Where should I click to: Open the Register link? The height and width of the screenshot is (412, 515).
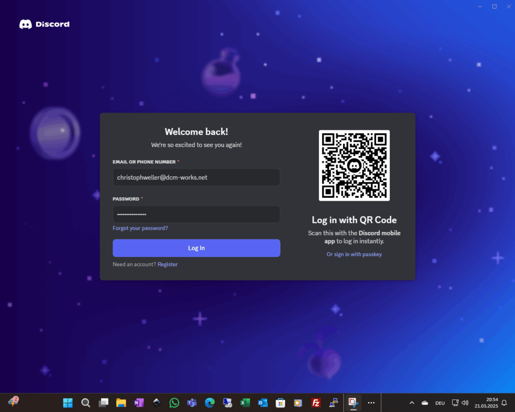tap(167, 264)
